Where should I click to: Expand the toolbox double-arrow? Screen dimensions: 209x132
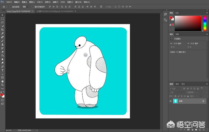pyautogui.click(x=1, y=10)
